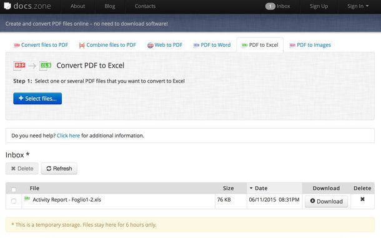This screenshot has height=238, width=381.
Task: Click the green XLS icon in the heading
Action: pos(46,66)
